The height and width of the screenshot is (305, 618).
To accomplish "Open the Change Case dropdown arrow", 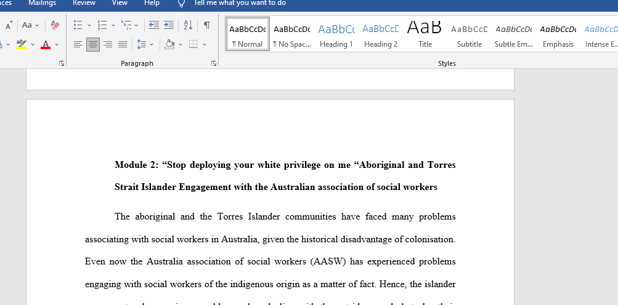I will click(37, 25).
